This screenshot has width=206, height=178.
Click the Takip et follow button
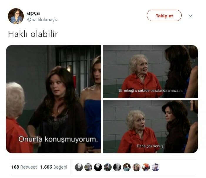(164, 16)
